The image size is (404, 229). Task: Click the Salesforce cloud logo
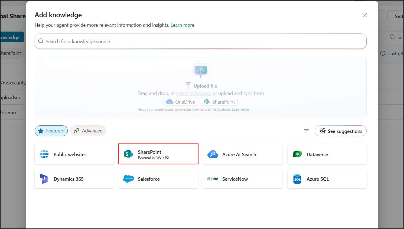[x=129, y=179]
